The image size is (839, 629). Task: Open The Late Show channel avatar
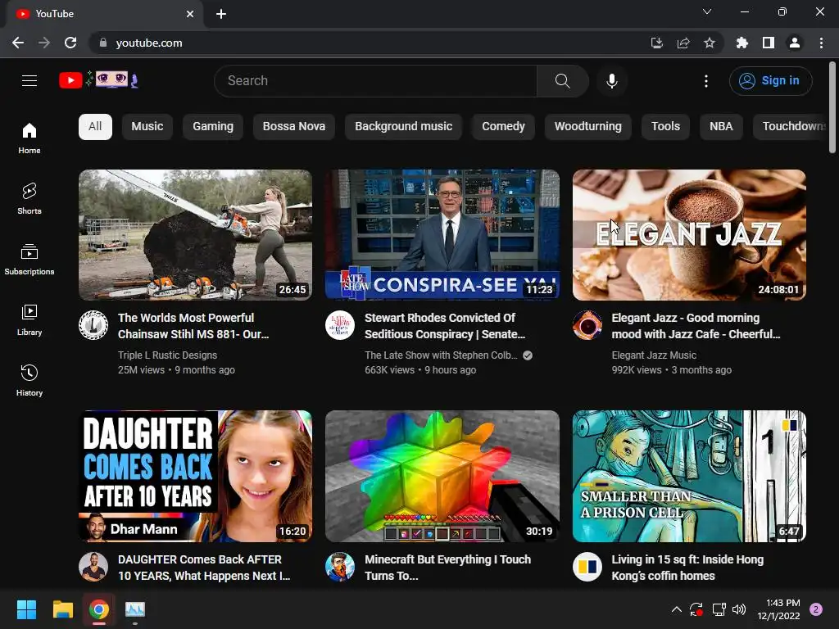340,324
